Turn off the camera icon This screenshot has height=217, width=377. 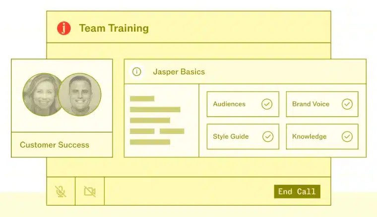coord(90,191)
